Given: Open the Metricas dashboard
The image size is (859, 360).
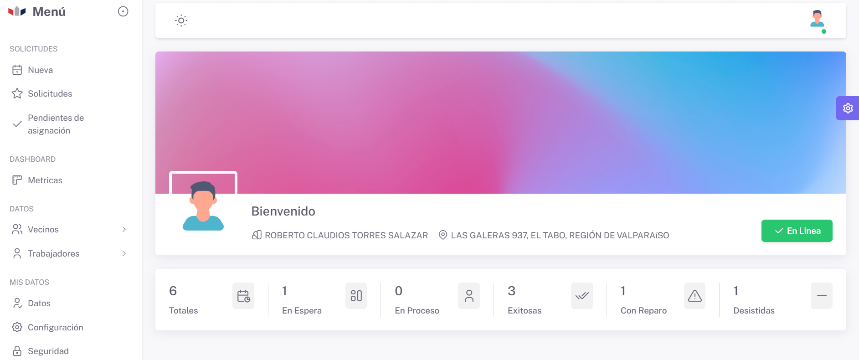Looking at the screenshot, I should 45,180.
